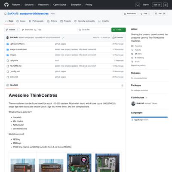Click the search magnifier icon in header
This screenshot has width=172, height=172.
[x=138, y=5]
